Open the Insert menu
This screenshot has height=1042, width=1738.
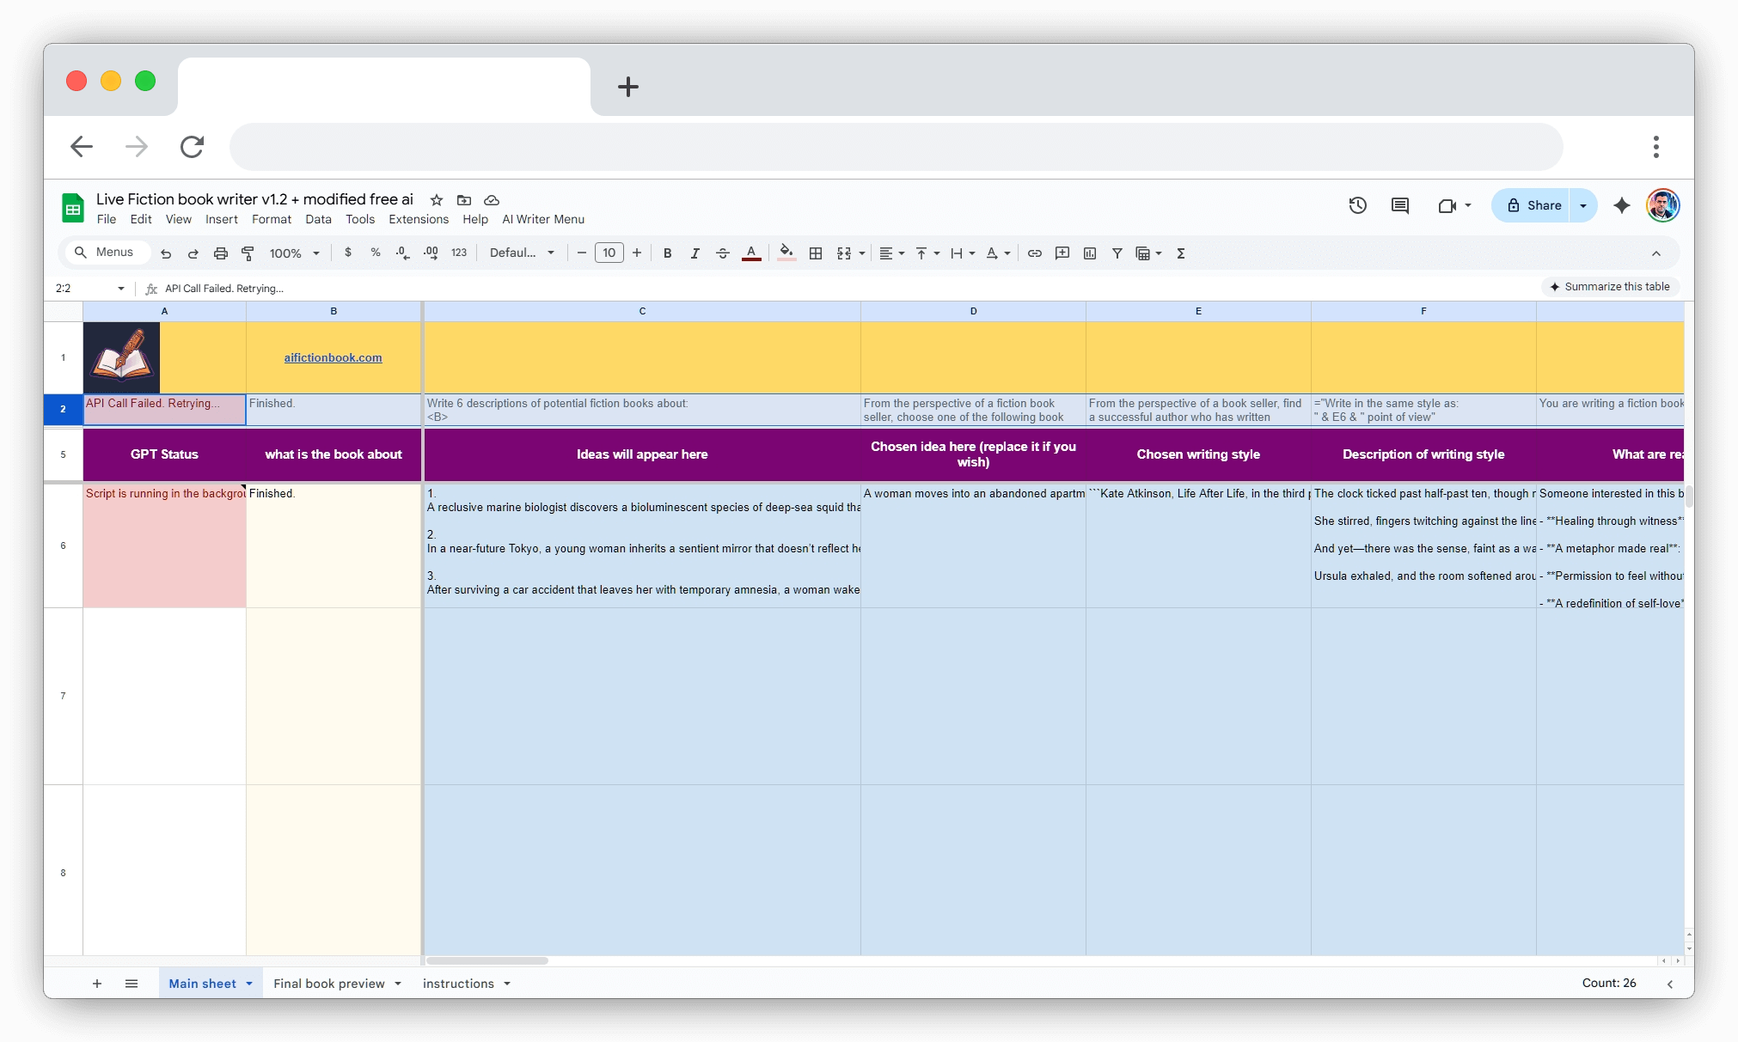(222, 219)
